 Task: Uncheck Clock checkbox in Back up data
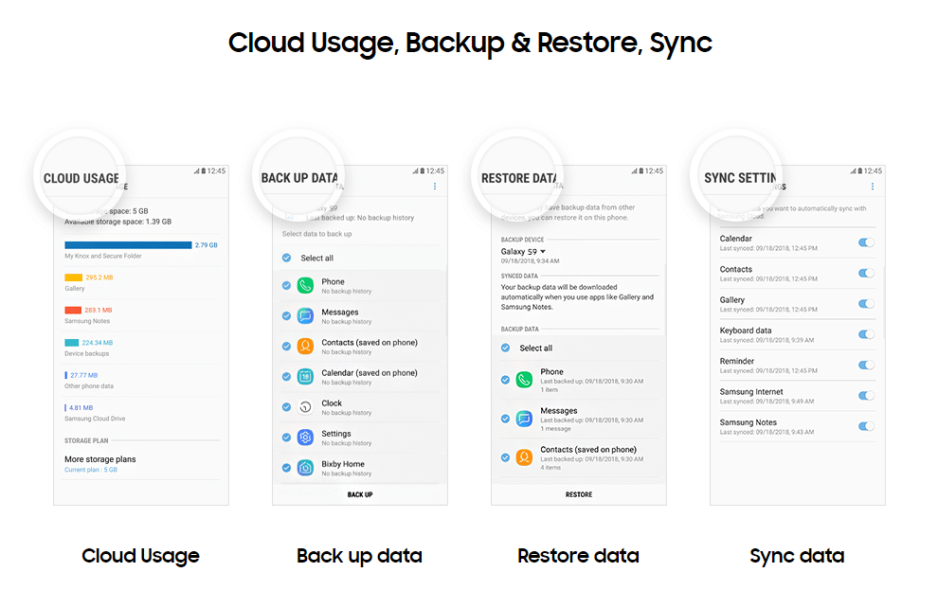[286, 407]
